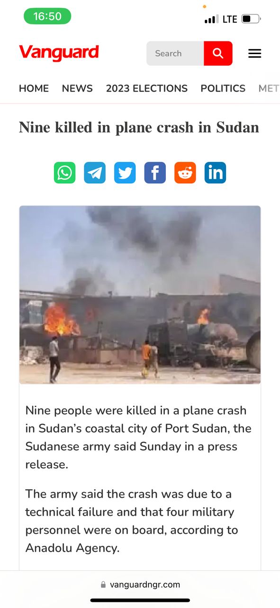Open the hamburger menu
The width and height of the screenshot is (280, 608).
click(255, 54)
